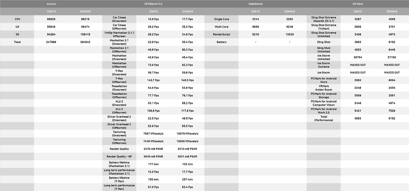
Task: Click the 106.6 Fps ALU 2 value
Action: [x=153, y=111]
